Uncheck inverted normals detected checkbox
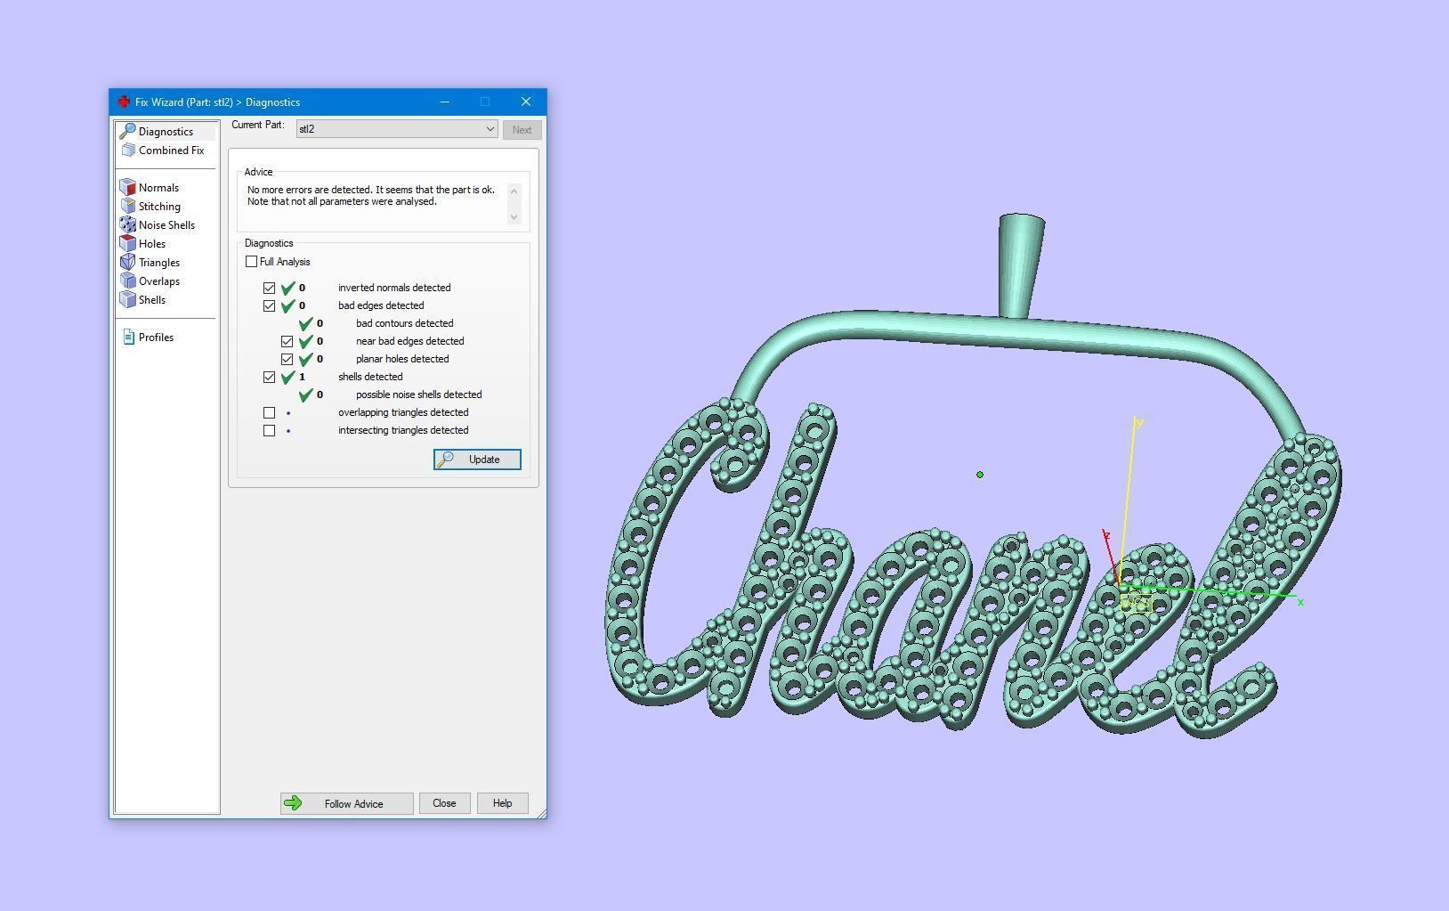Image resolution: width=1449 pixels, height=911 pixels. tap(270, 289)
